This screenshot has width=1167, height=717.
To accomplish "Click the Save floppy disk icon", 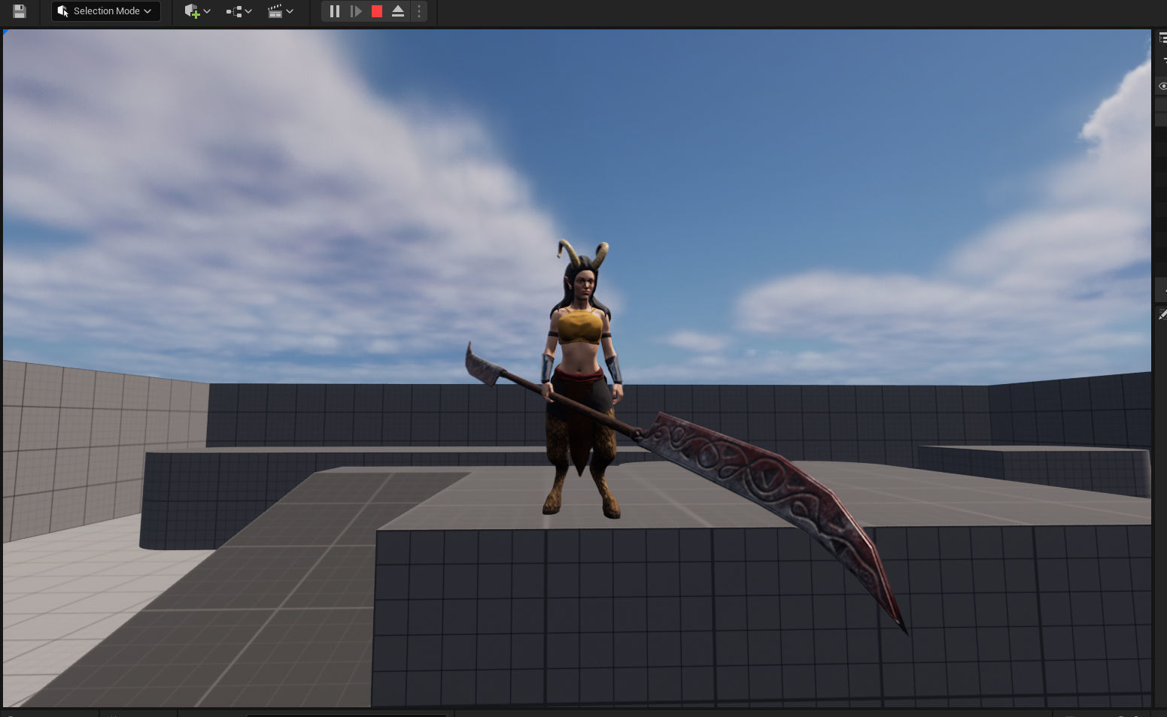I will pyautogui.click(x=20, y=11).
